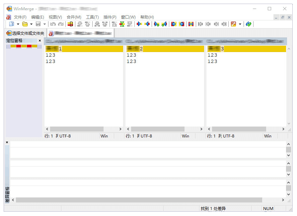Screen dimensions: 297x216
Task: Click the red-yellow Select Differences toolbar icon
Action: click(70, 24)
